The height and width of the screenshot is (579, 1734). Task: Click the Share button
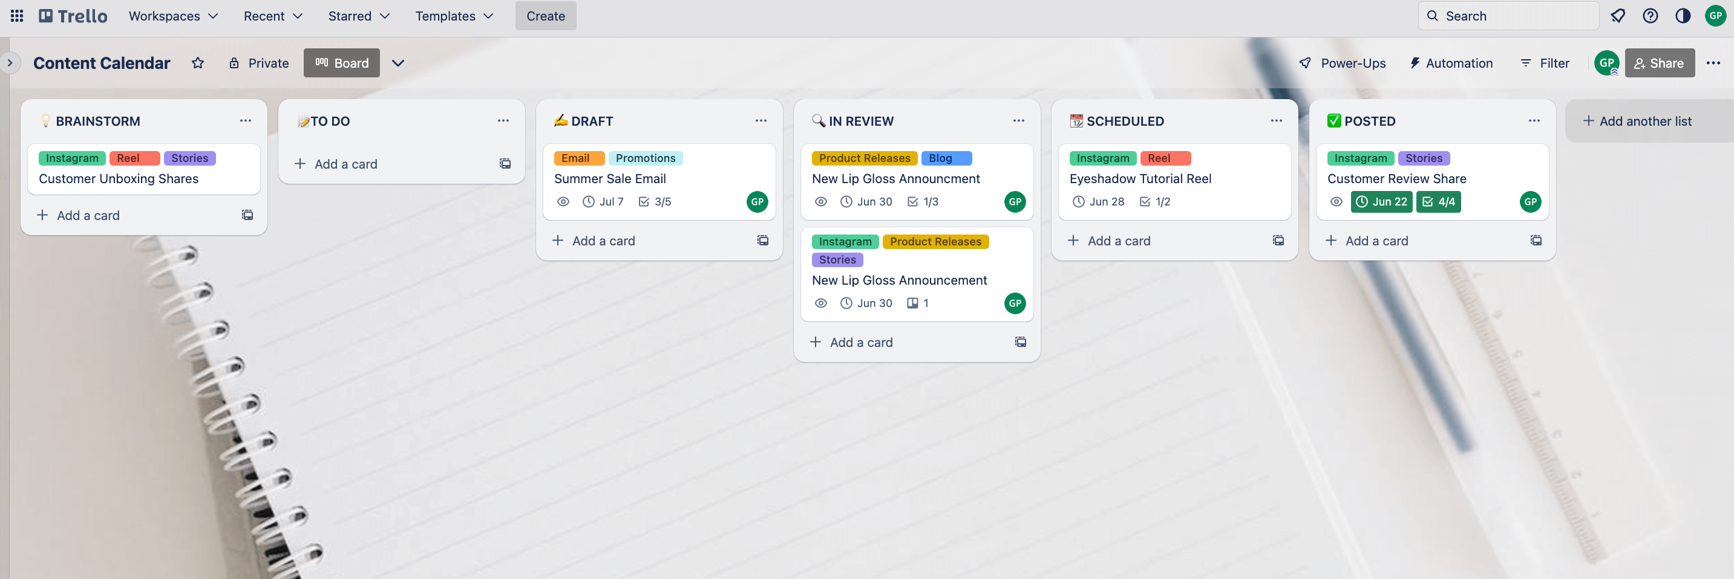click(x=1660, y=62)
